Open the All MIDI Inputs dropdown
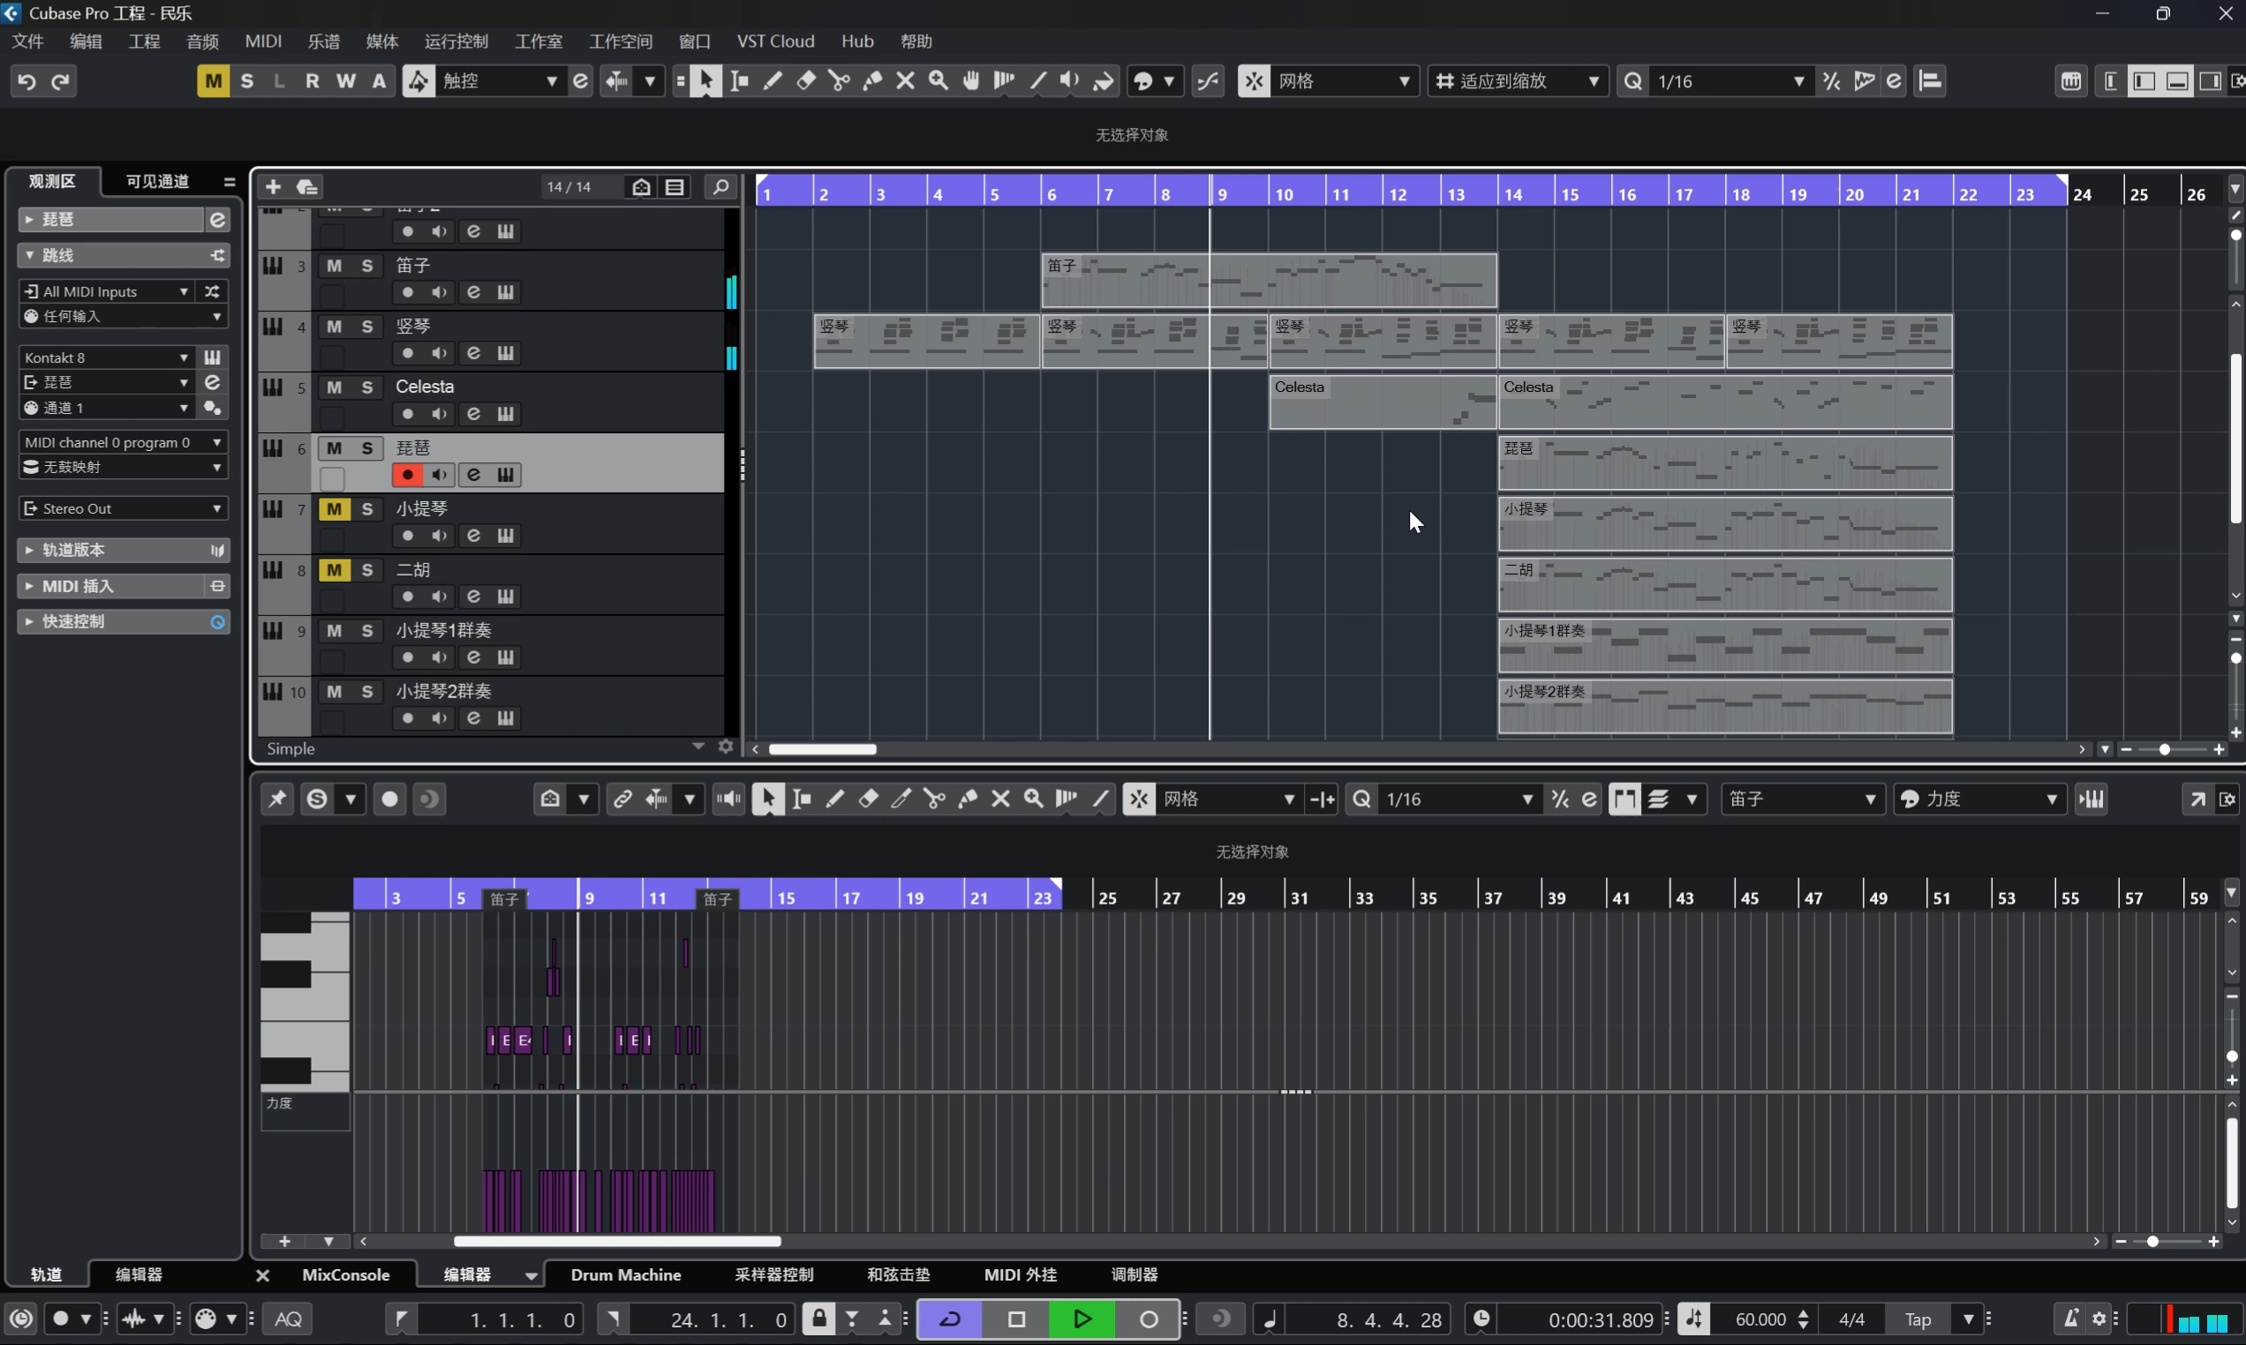Image resolution: width=2246 pixels, height=1345 pixels. 106,292
